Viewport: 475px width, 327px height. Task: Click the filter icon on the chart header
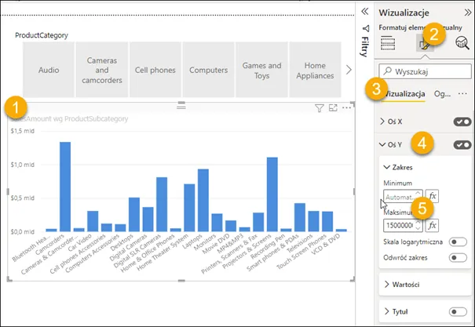click(x=320, y=108)
